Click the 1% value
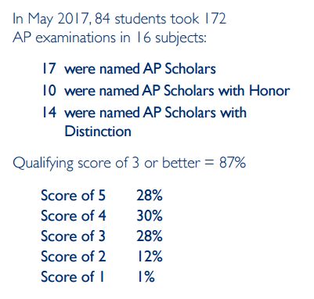Viewport: 314px width, 299px height. 146,277
